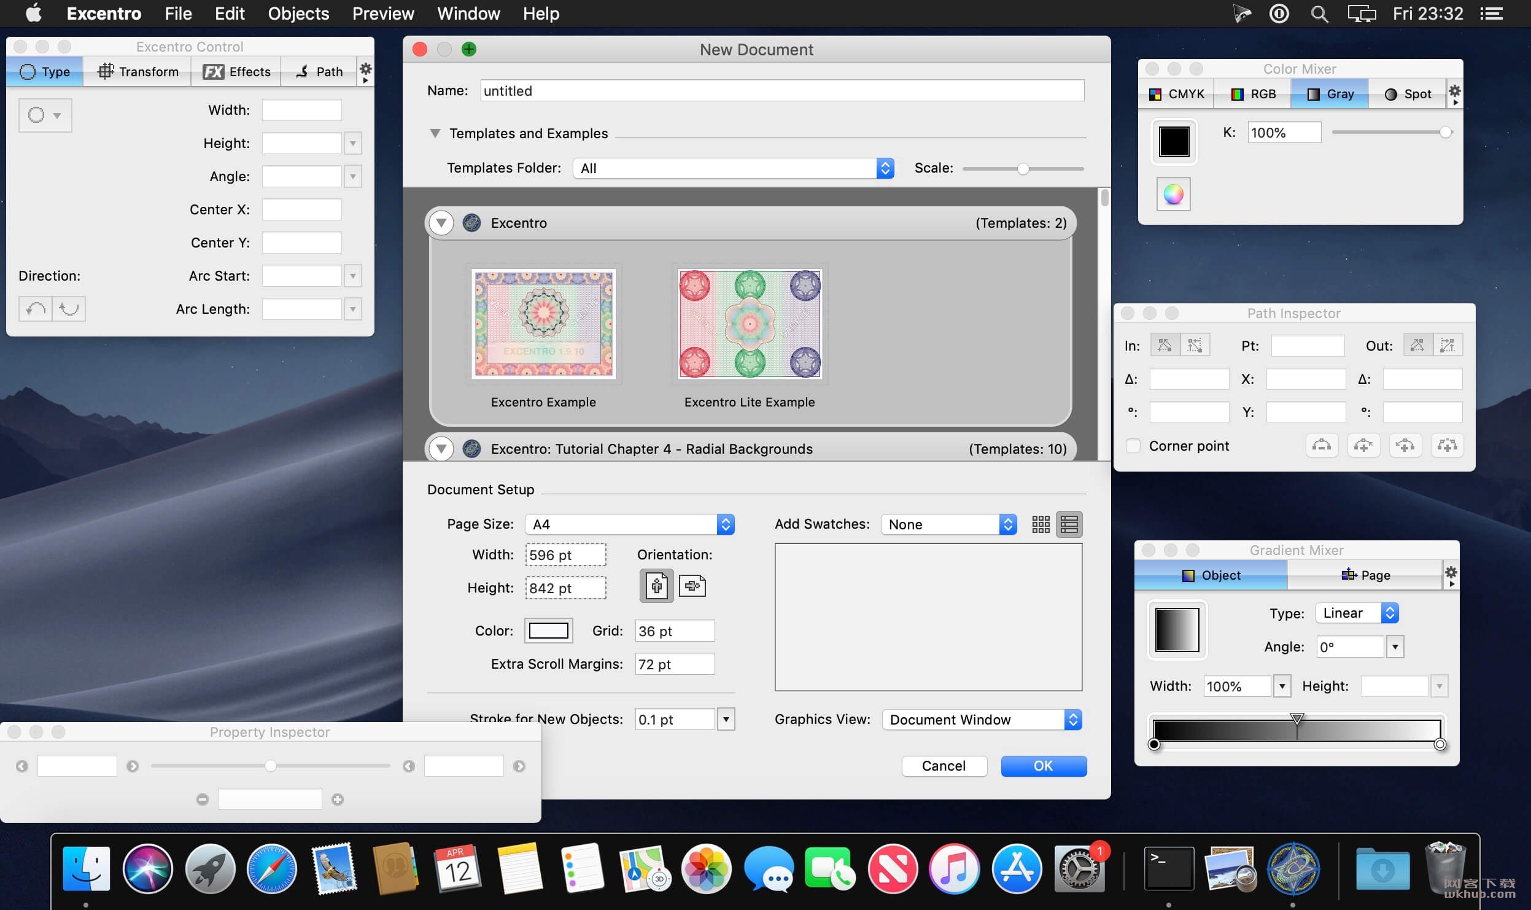Click first In handle icon in Path Inspector
The width and height of the screenshot is (1531, 910).
coord(1165,346)
